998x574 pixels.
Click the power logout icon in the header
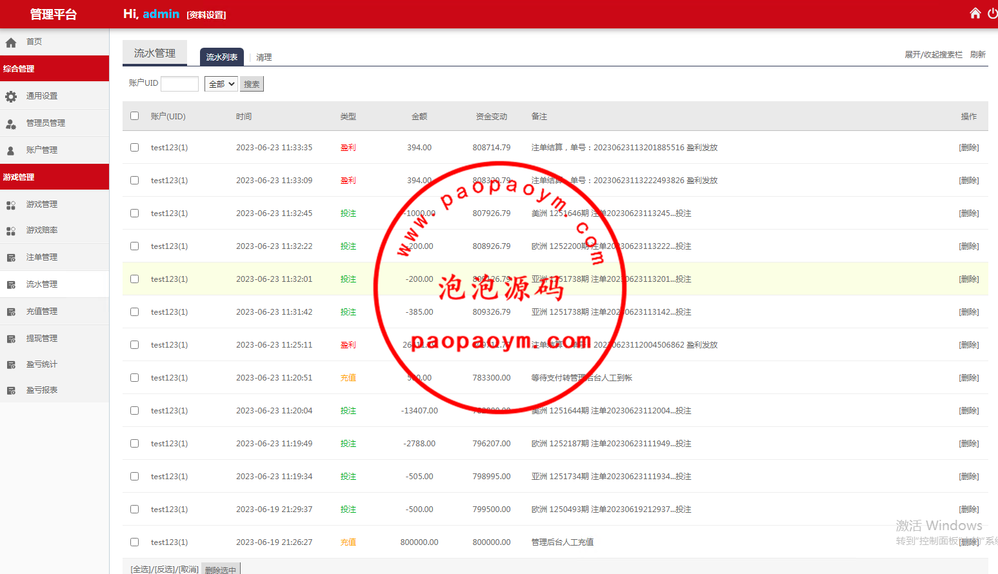[x=993, y=14]
